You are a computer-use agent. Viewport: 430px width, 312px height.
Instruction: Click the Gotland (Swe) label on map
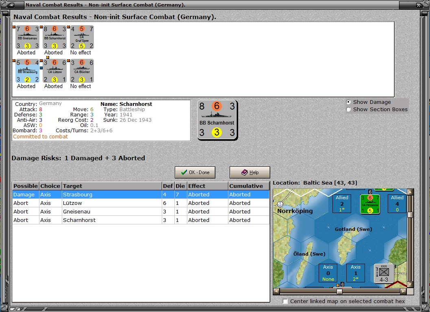353,229
